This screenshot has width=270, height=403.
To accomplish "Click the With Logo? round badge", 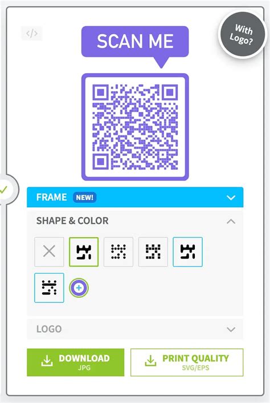I will (242, 34).
